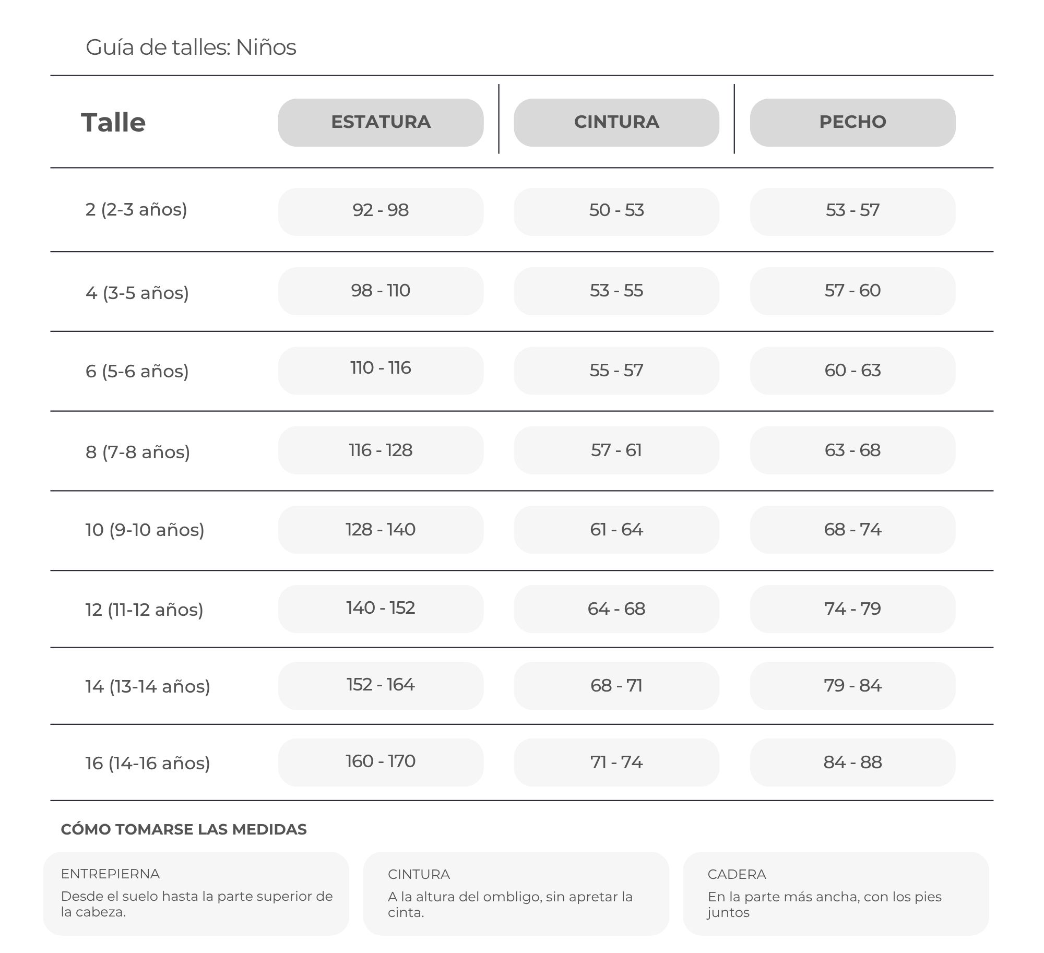Open the ENTREPIERNA measurement card
This screenshot has width=1044, height=953.
[x=196, y=894]
